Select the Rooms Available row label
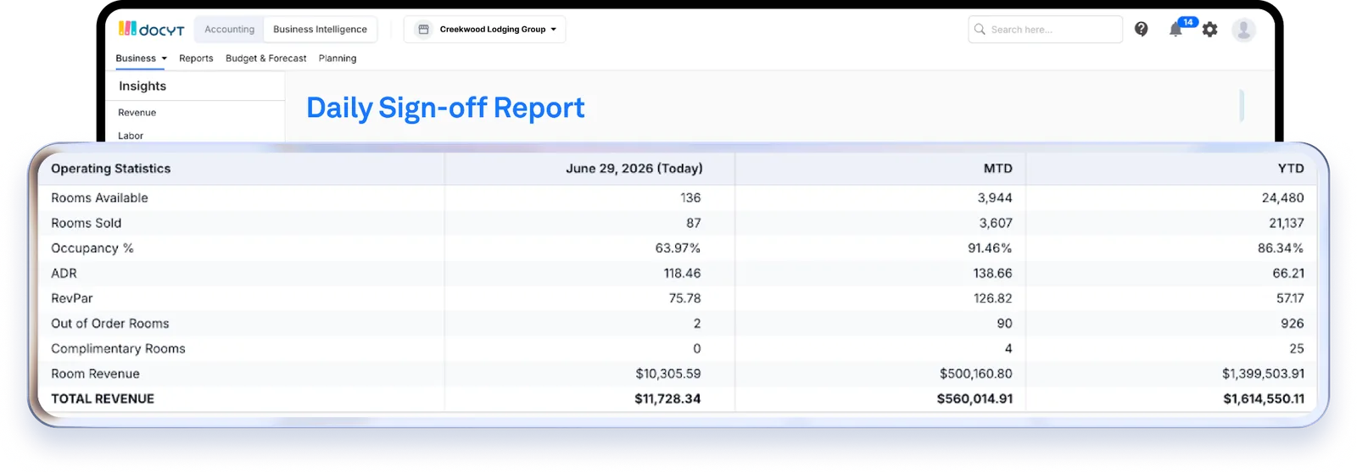 click(99, 198)
